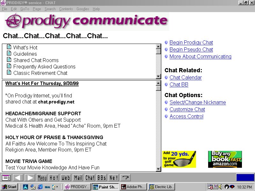Click the back arrow in Prodigy toolbar
255x191 pixels.
point(18,178)
